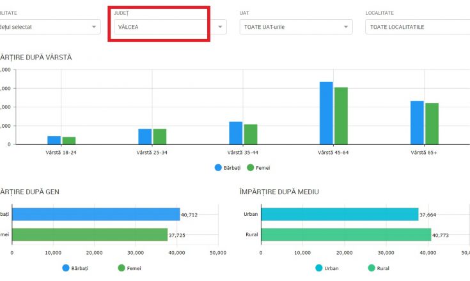Click the Vârstă 45-64 axis label

click(x=333, y=153)
